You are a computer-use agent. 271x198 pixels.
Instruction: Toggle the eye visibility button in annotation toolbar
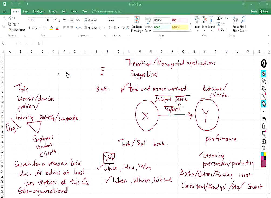[264, 73]
